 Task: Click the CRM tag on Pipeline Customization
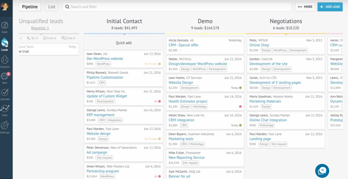102,83
